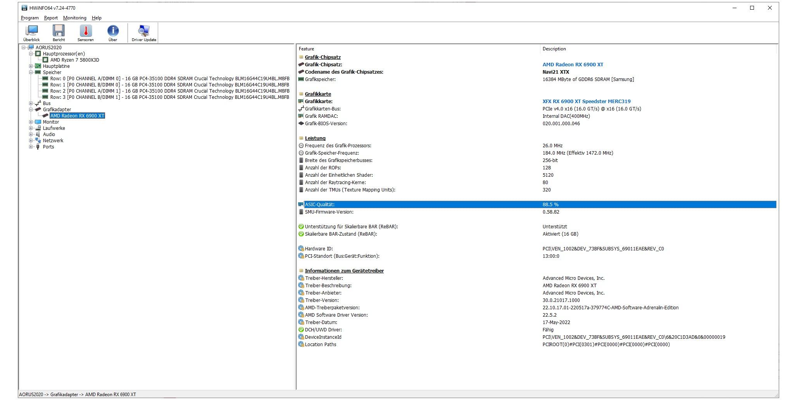Screen dimensions: 797x400
Task: Click the Leistung section heading
Action: click(x=315, y=138)
